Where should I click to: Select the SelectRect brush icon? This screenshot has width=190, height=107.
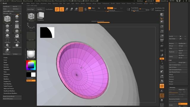click(7, 41)
